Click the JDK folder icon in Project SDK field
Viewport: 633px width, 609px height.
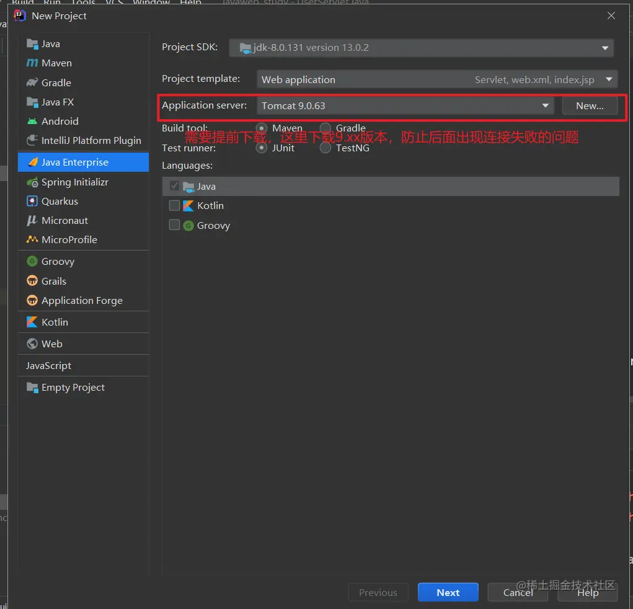coord(246,48)
